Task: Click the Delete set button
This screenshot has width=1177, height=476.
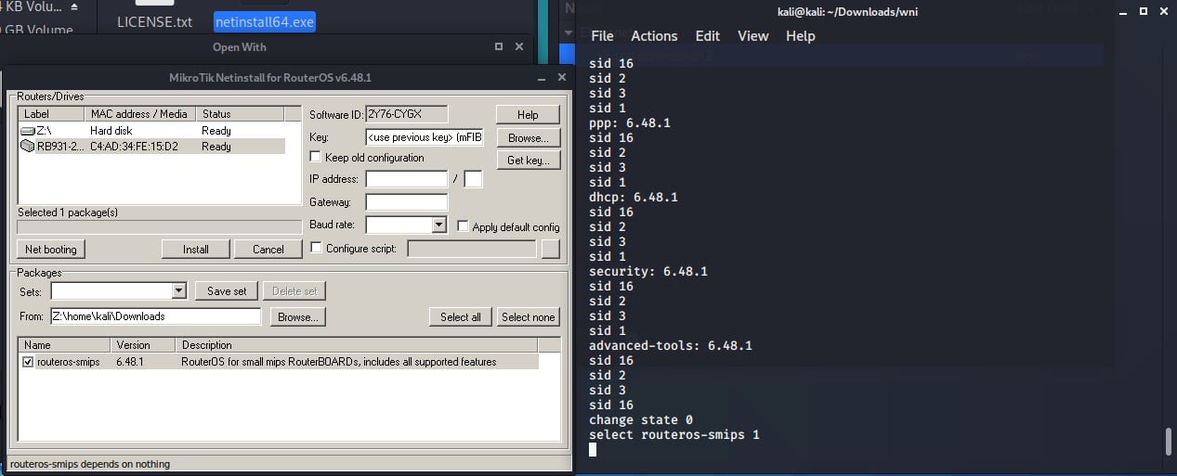Action: point(294,290)
